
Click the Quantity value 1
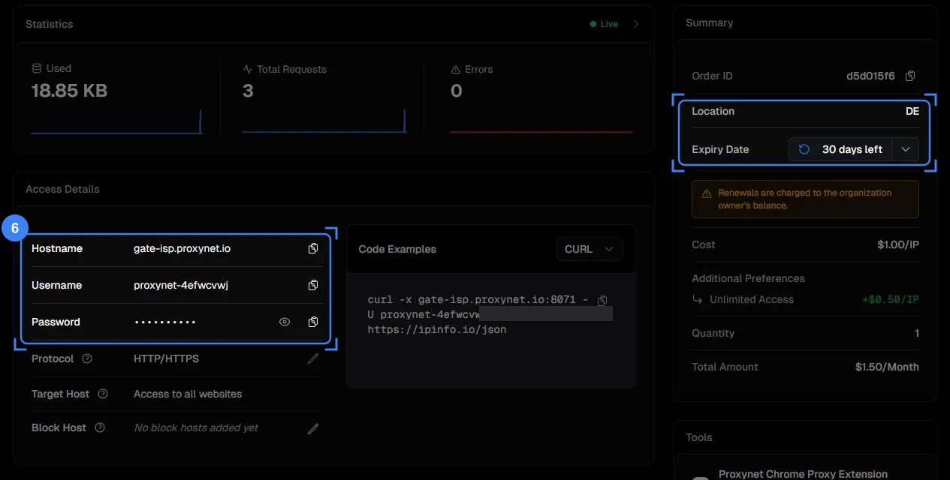tap(916, 333)
